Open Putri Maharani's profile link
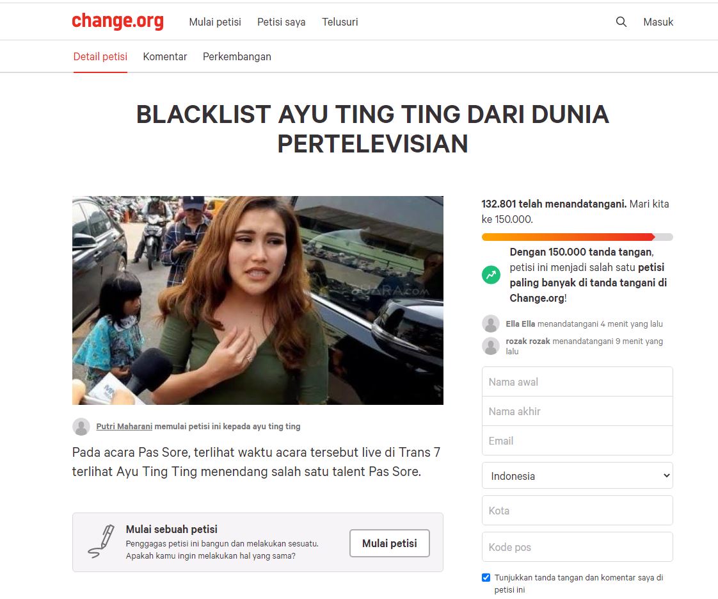The width and height of the screenshot is (718, 599). (x=124, y=426)
